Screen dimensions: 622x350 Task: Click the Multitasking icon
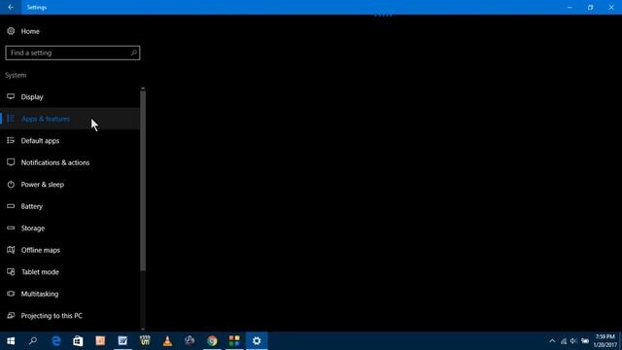click(11, 294)
